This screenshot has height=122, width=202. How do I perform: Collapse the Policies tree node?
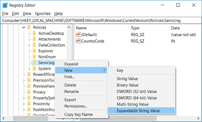point(24,27)
